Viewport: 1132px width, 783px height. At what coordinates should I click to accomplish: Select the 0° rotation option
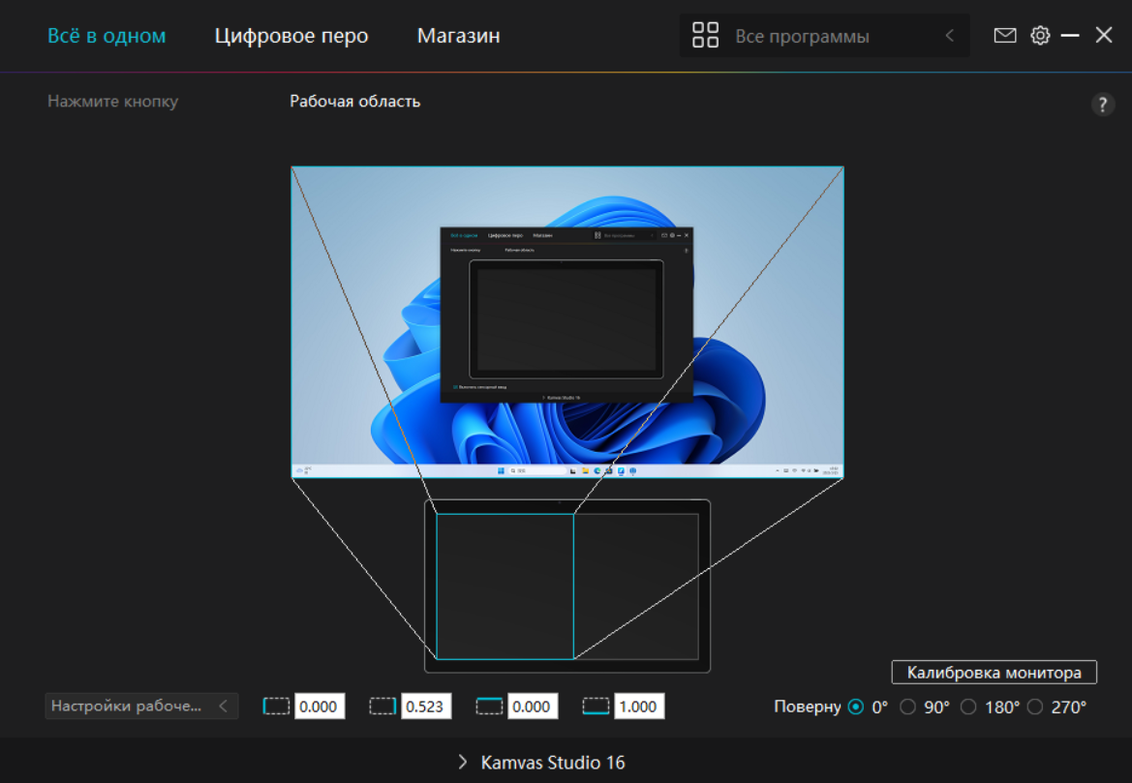click(856, 707)
